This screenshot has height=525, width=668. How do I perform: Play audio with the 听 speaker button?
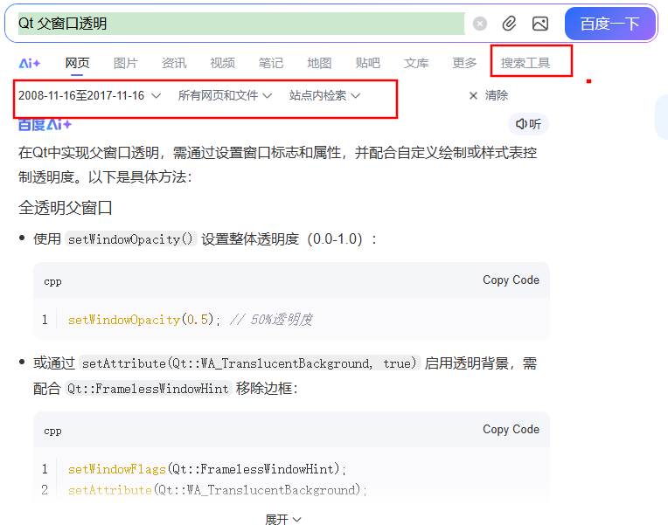coord(528,124)
